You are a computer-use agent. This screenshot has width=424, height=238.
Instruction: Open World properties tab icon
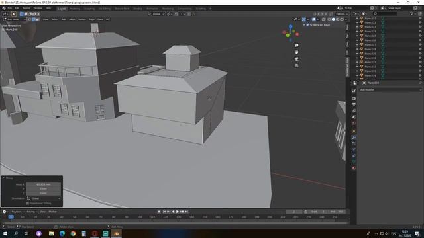click(354, 124)
